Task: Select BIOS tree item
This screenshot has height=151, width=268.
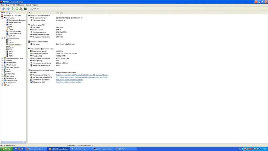Action: tap(11, 53)
